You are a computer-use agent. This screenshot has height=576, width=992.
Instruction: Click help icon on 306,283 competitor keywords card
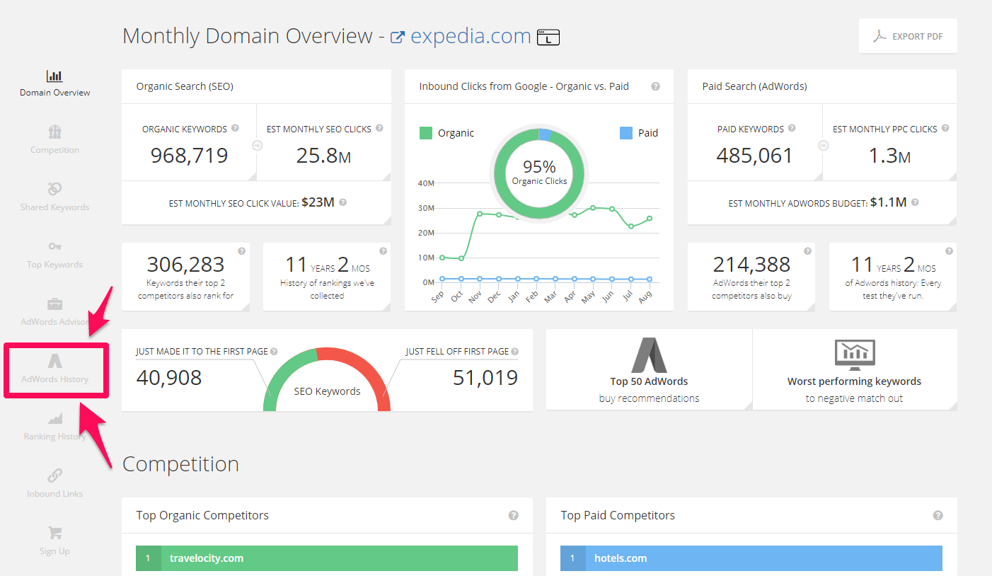[x=241, y=250]
